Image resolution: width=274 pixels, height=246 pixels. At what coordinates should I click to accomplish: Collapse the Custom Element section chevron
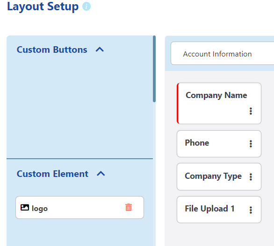(x=101, y=174)
